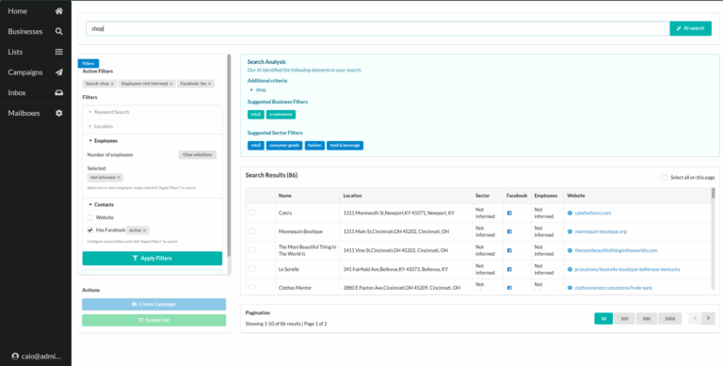Viewport: 723px width, 366px height.
Task: Select the checkbox for Mannequin Boutique row
Action: point(252,231)
